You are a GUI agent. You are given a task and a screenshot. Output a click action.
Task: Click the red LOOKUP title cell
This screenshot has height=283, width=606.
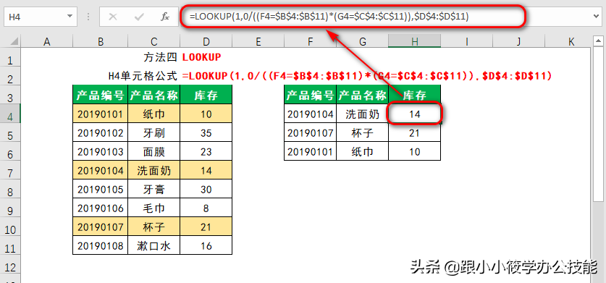(202, 57)
